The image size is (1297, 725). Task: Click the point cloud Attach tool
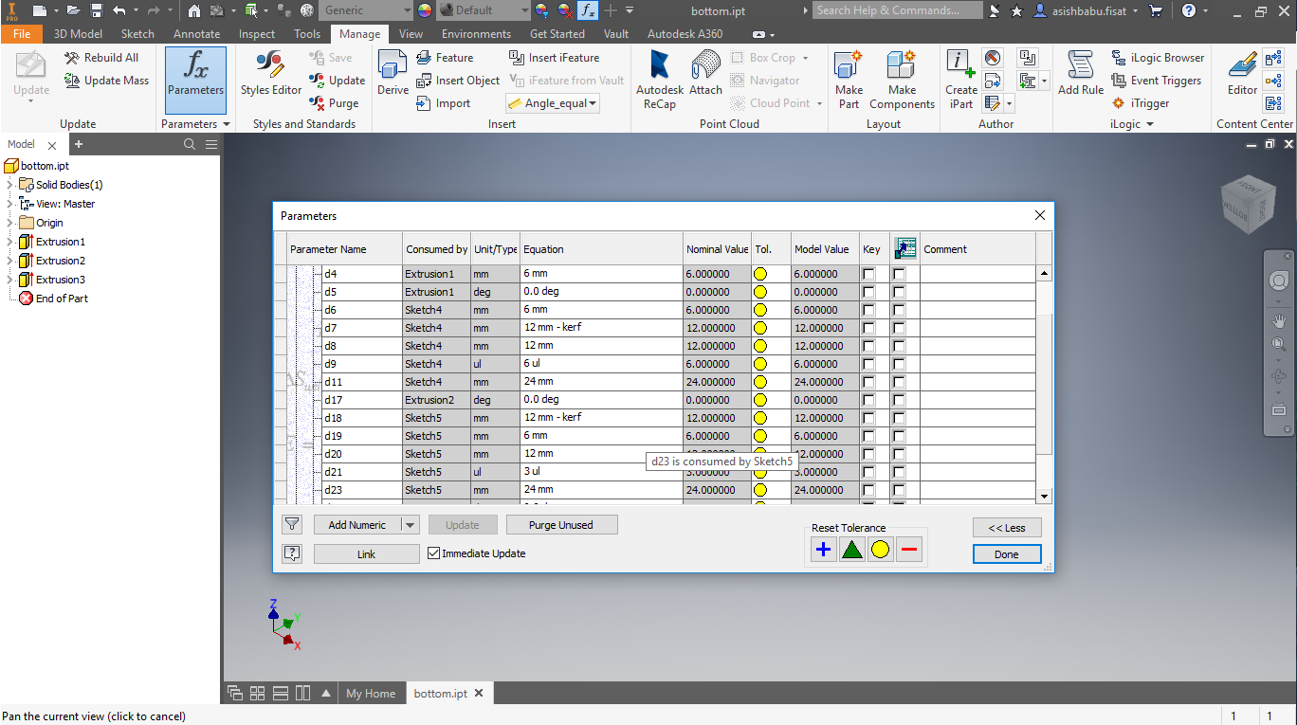(705, 75)
